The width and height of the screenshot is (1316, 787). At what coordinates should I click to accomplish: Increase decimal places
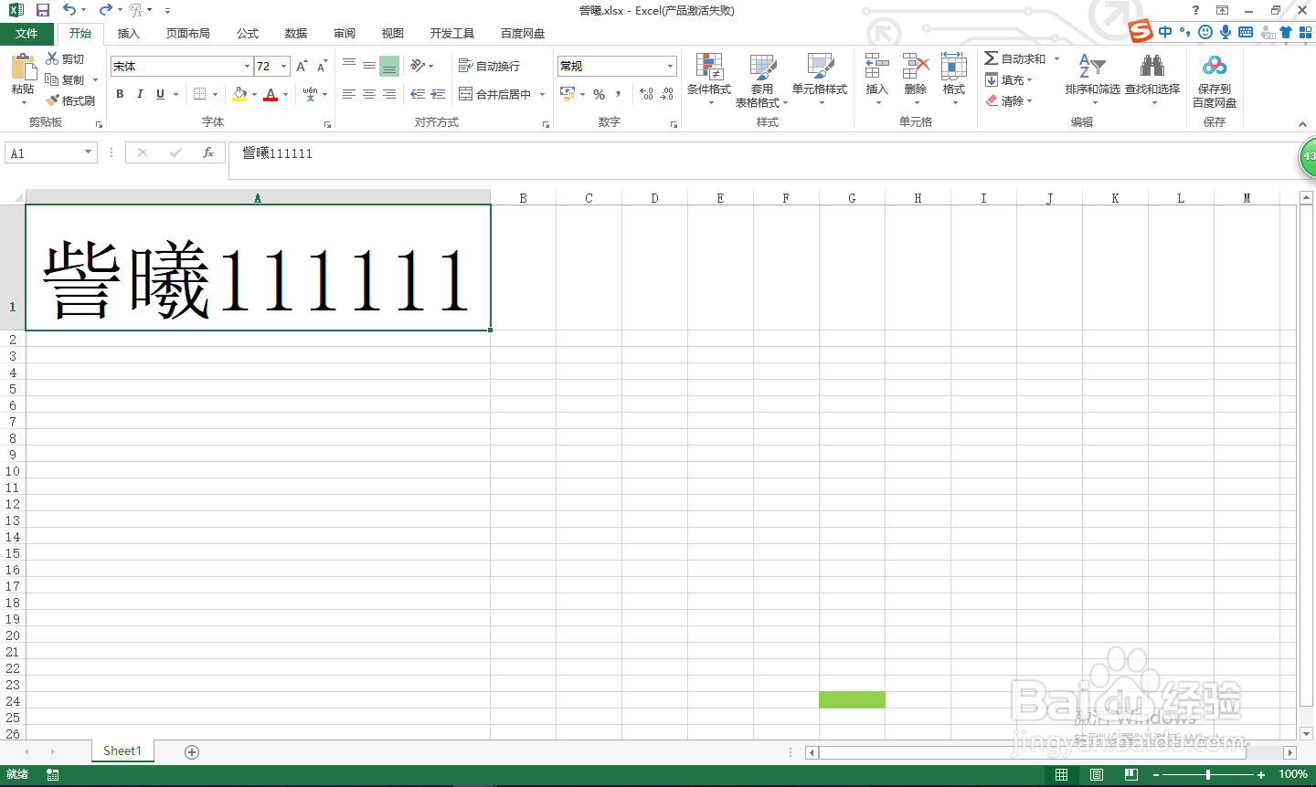coord(646,94)
